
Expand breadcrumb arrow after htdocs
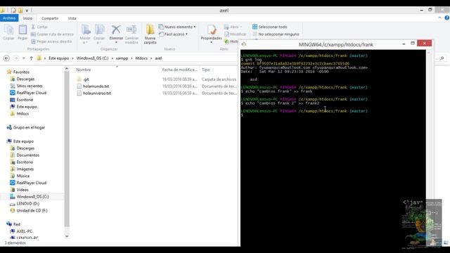(151, 58)
